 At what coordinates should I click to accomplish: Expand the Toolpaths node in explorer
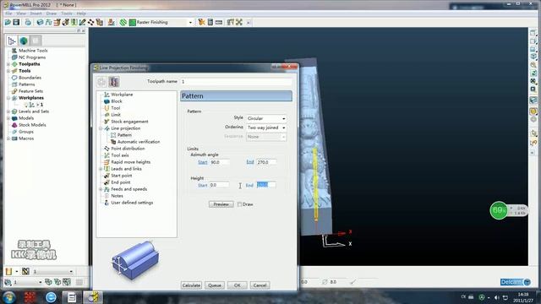click(8, 64)
